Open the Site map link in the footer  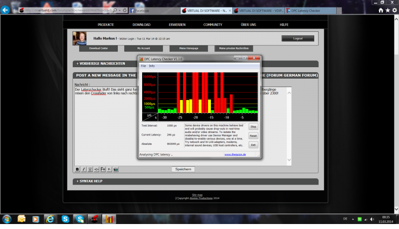[x=197, y=195]
